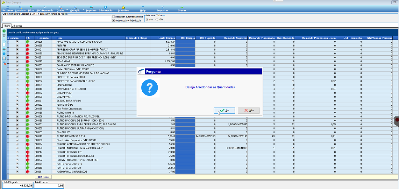Decline rounding with the Não button
The image size is (399, 189).
pyautogui.click(x=249, y=110)
